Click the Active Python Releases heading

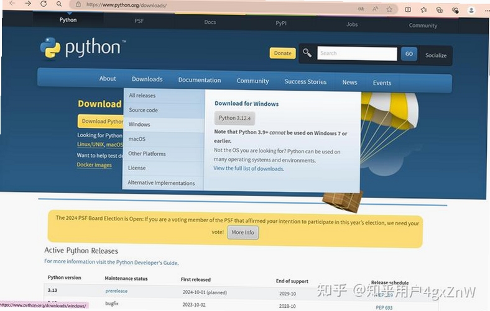(81, 251)
